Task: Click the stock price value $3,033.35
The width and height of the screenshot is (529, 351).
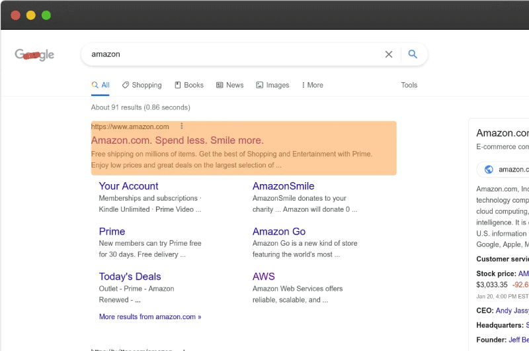Action: [x=492, y=285]
